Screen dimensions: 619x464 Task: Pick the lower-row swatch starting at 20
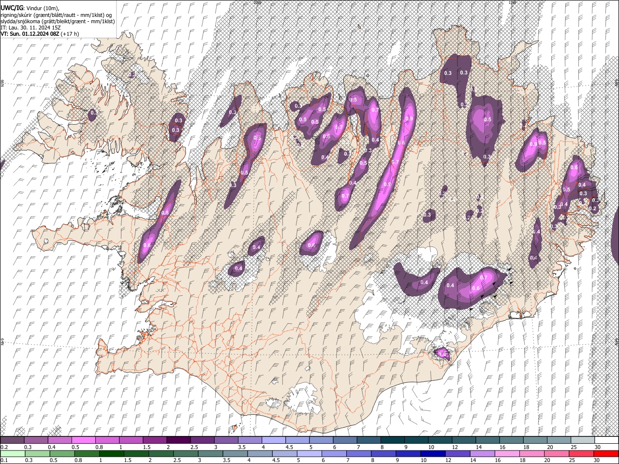pos(557,454)
